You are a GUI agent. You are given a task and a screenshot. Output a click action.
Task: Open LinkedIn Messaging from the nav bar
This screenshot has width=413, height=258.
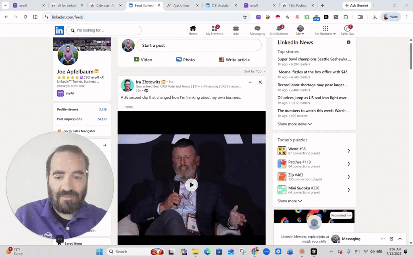pyautogui.click(x=257, y=30)
